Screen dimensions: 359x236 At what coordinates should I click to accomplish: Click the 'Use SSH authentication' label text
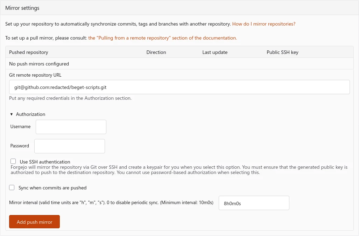(45, 162)
